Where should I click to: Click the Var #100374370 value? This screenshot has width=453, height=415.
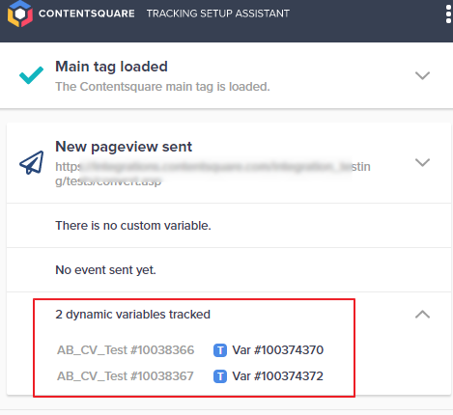tap(278, 350)
